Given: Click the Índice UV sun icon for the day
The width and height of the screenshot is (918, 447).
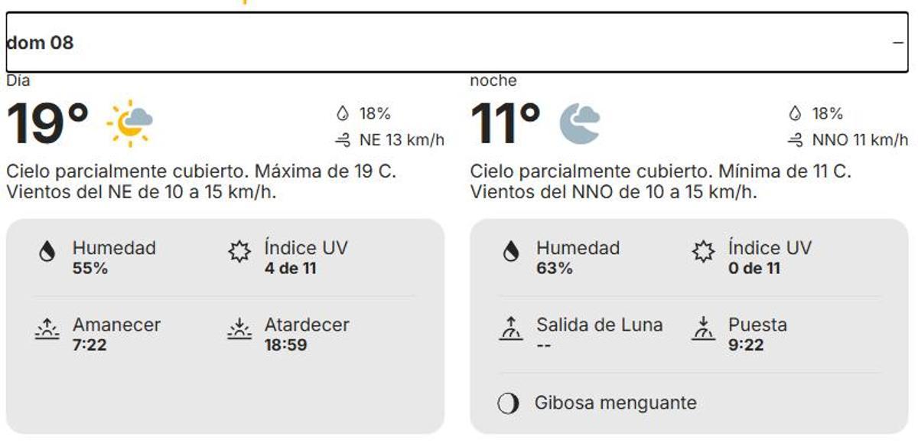Looking at the screenshot, I should [239, 249].
